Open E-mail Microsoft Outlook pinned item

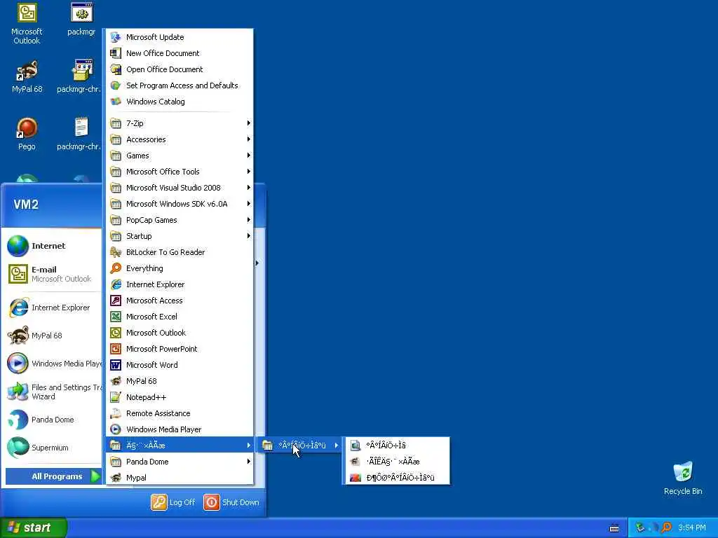click(x=53, y=274)
